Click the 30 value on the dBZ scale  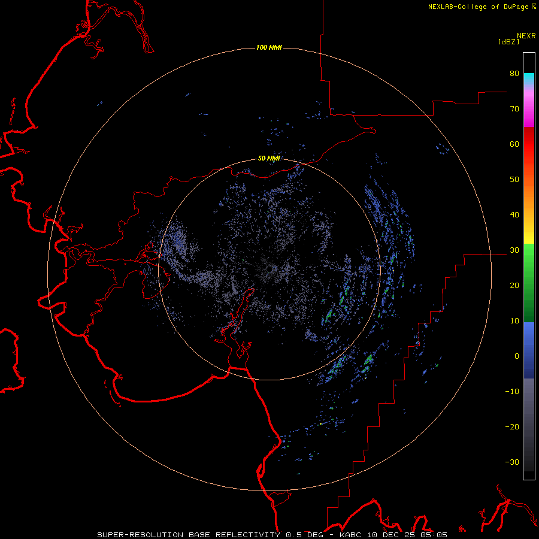(514, 250)
